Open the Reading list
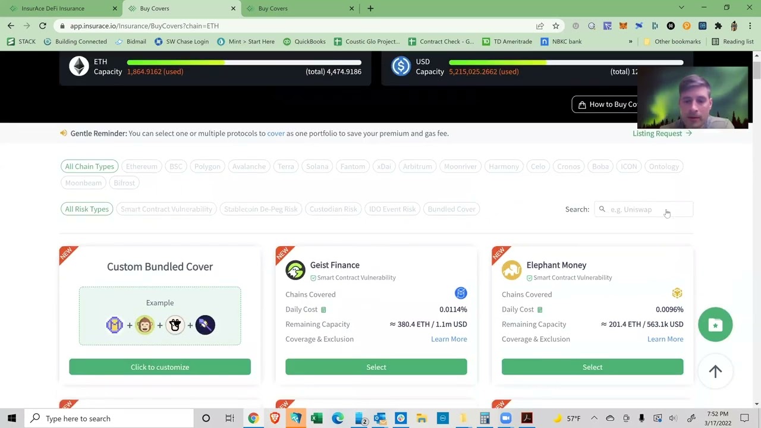 [x=732, y=42]
